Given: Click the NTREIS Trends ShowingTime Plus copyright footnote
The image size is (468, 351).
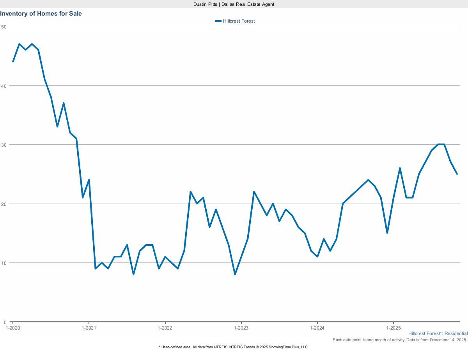Looking at the screenshot, I should (x=234, y=347).
